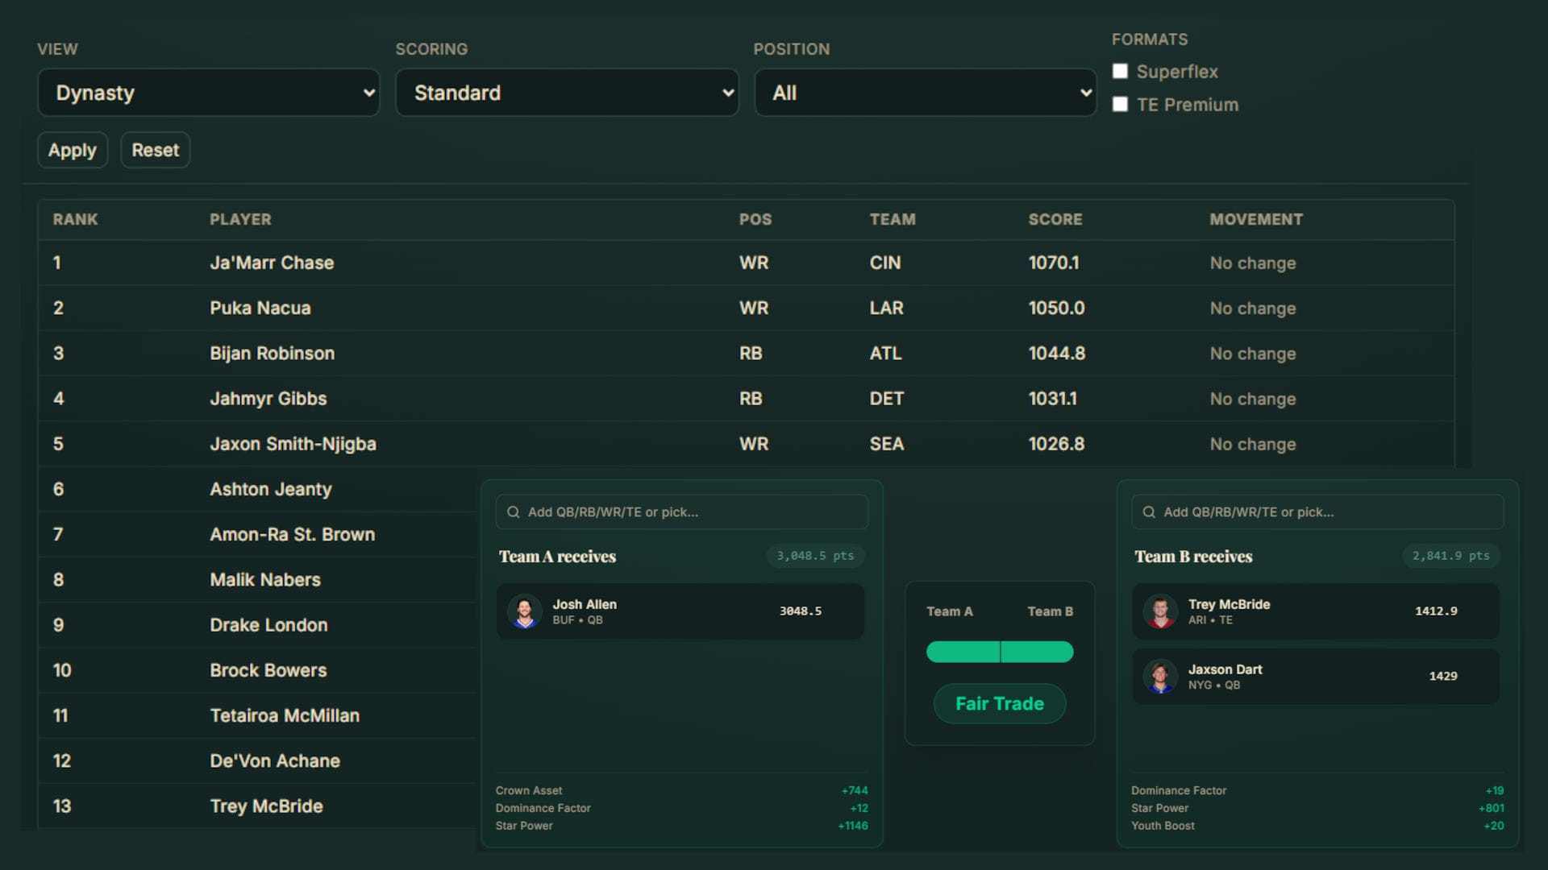Image resolution: width=1548 pixels, height=870 pixels.
Task: Enable the TE Premium checkbox
Action: 1120,104
